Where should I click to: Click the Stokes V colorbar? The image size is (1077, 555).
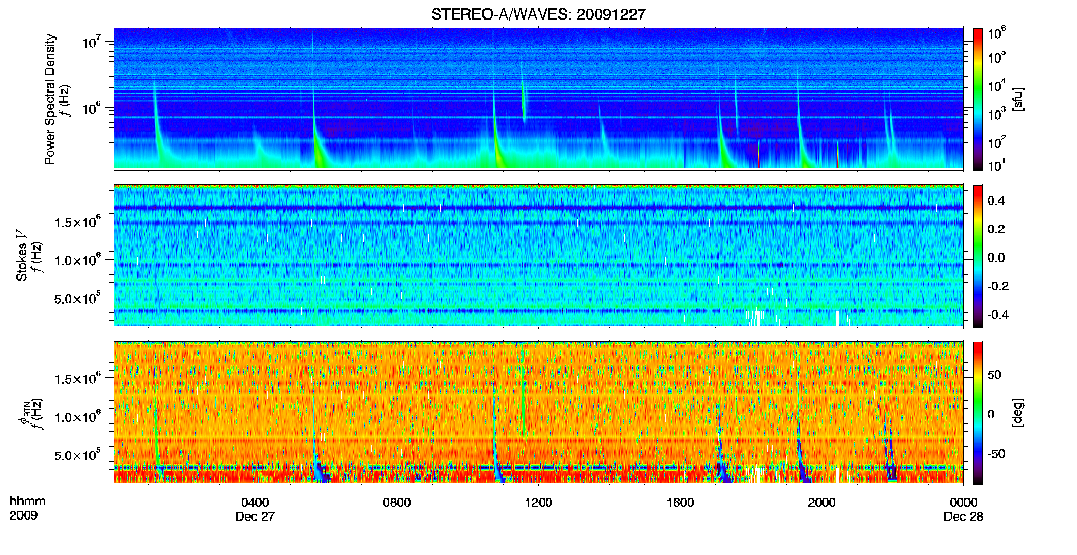[x=978, y=256]
